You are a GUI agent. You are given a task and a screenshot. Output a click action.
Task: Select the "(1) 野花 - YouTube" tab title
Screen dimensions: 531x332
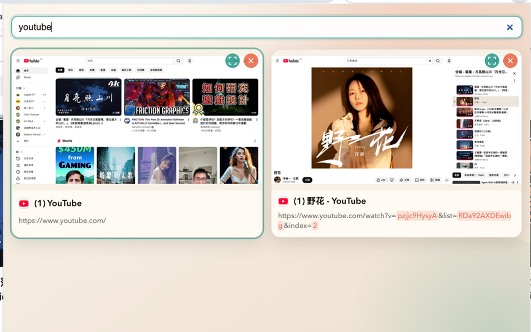(329, 201)
